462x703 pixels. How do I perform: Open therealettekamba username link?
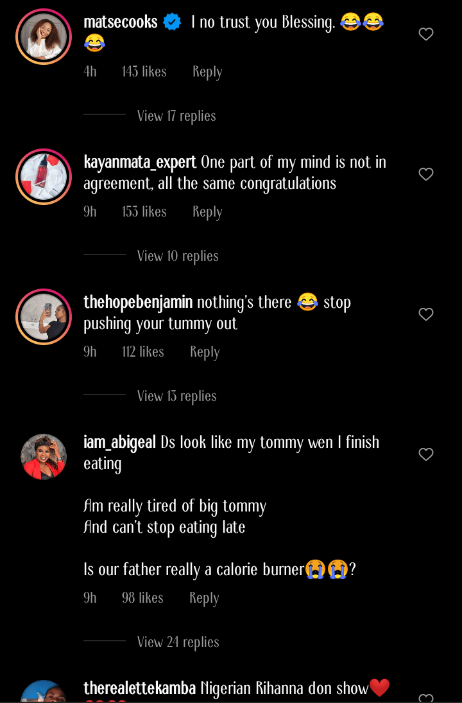140,689
